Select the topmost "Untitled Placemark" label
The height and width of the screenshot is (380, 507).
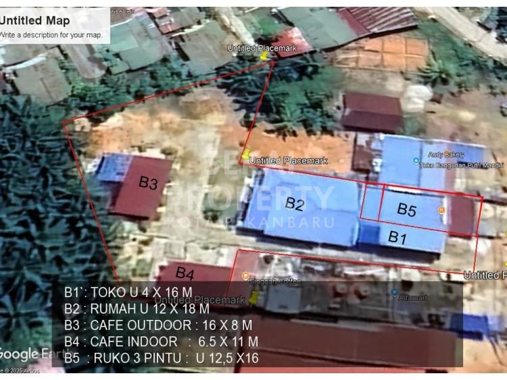tap(262, 49)
